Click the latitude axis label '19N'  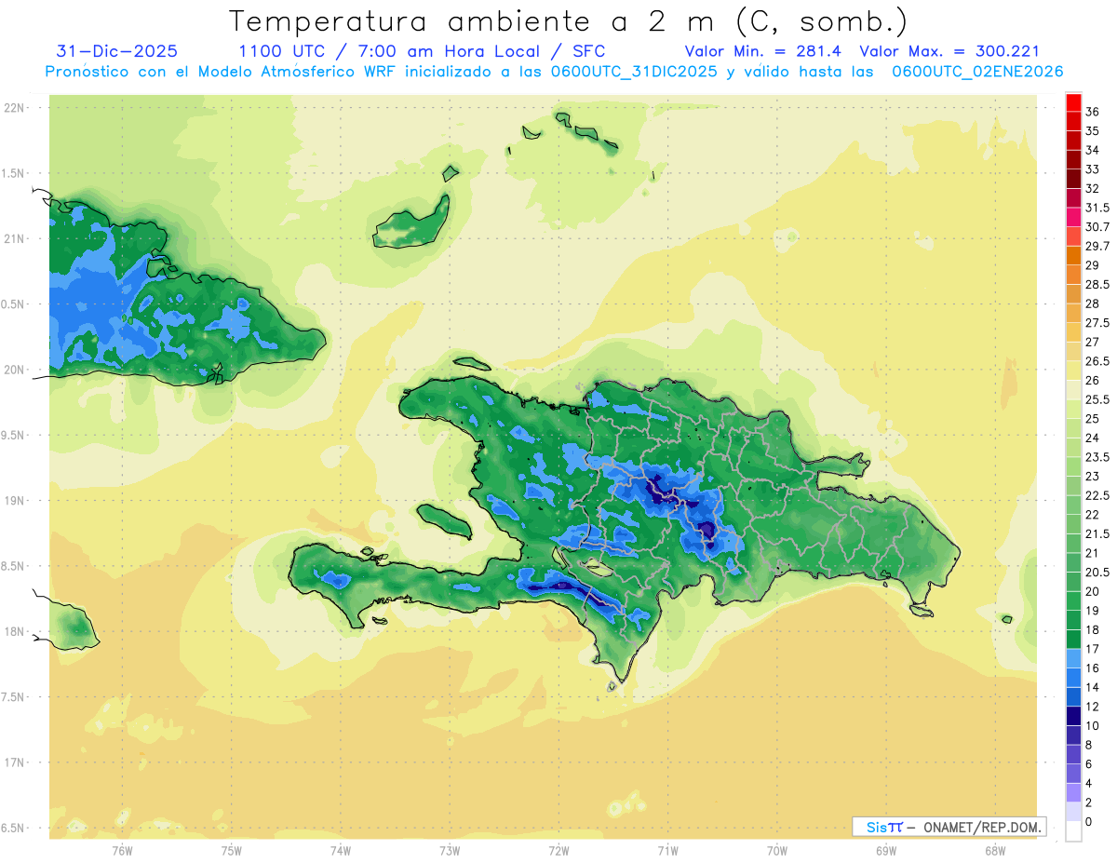[15, 500]
